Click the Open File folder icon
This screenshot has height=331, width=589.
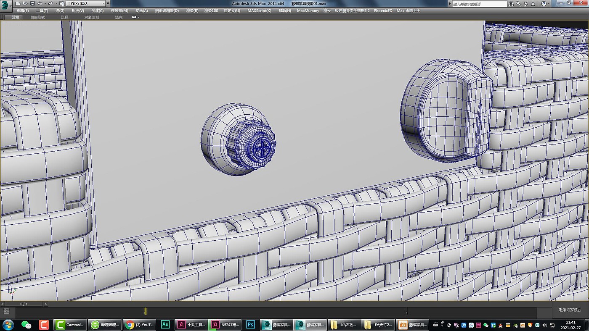(x=25, y=3)
